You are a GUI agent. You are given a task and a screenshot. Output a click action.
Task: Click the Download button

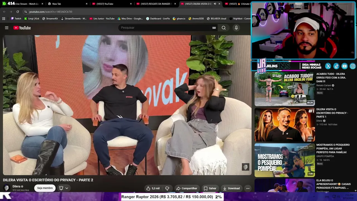click(x=231, y=188)
